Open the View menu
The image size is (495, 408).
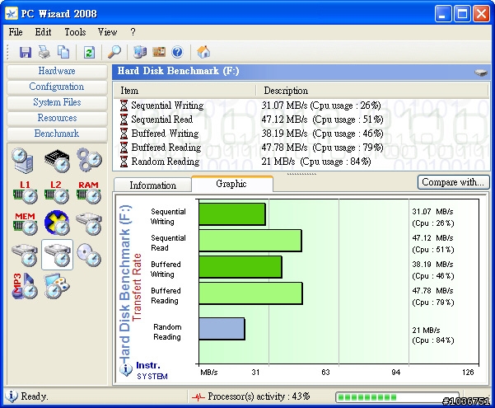107,32
